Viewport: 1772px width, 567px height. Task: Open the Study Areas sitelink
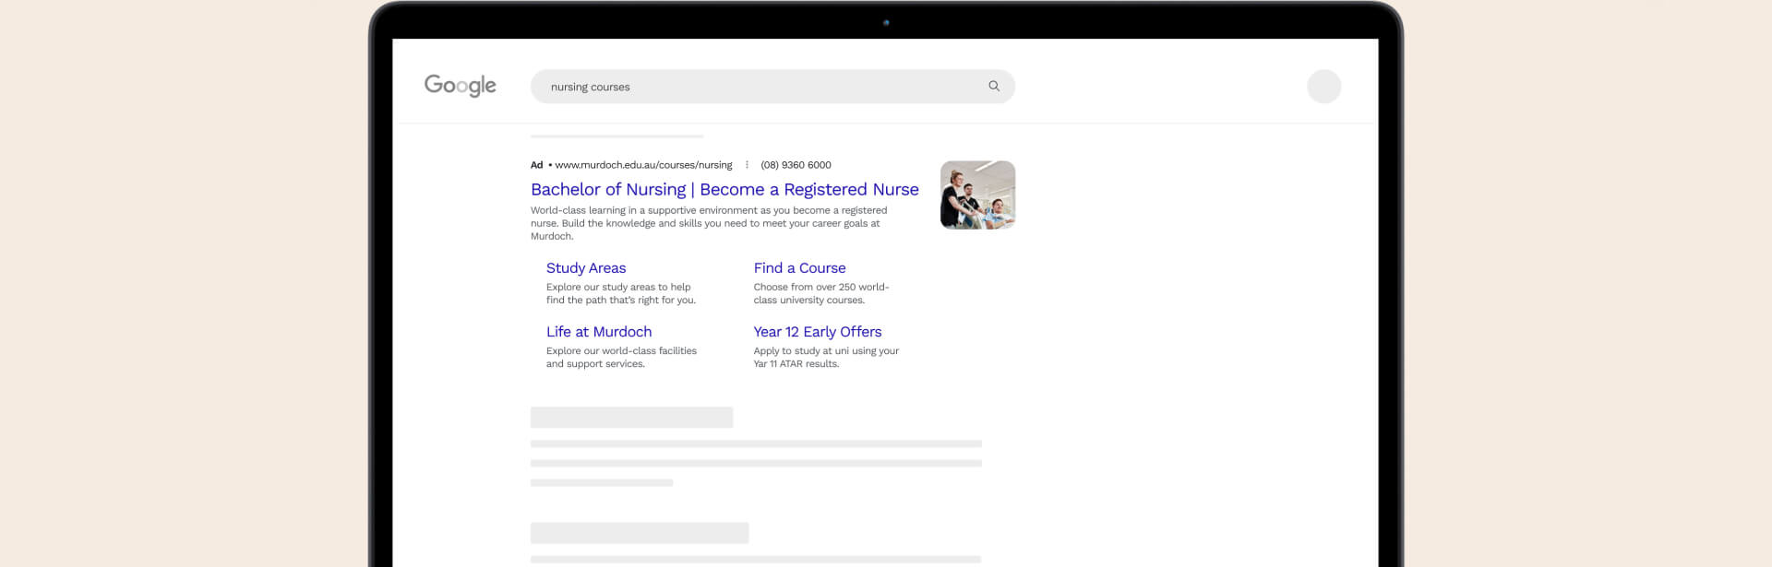coord(586,268)
